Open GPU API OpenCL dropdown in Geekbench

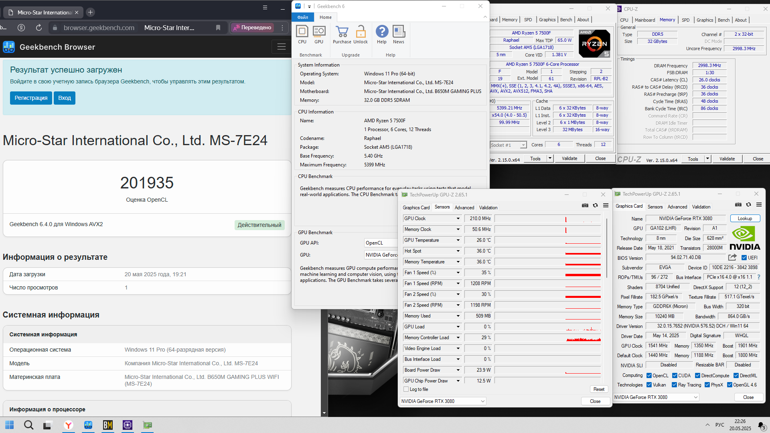click(x=381, y=243)
